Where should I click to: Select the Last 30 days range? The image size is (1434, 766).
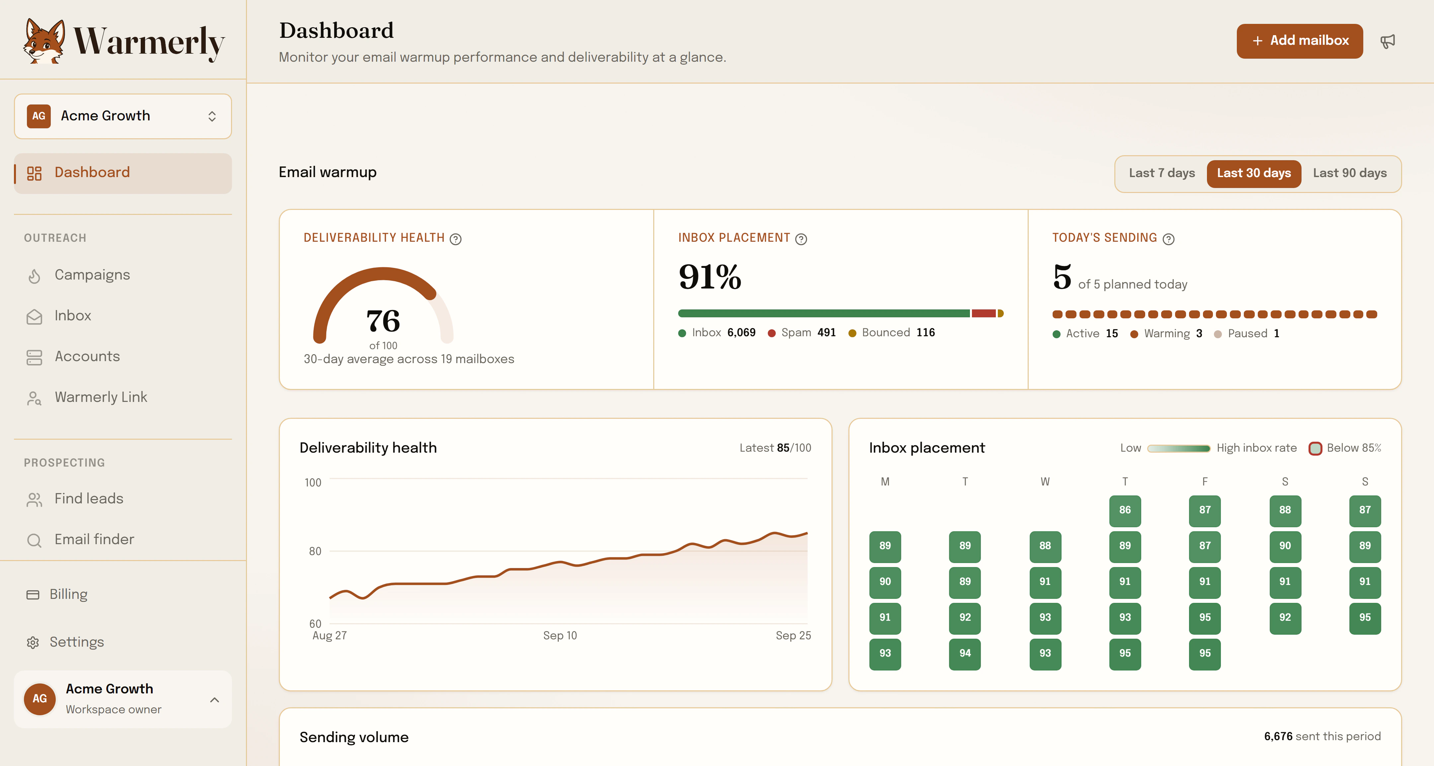click(x=1254, y=173)
